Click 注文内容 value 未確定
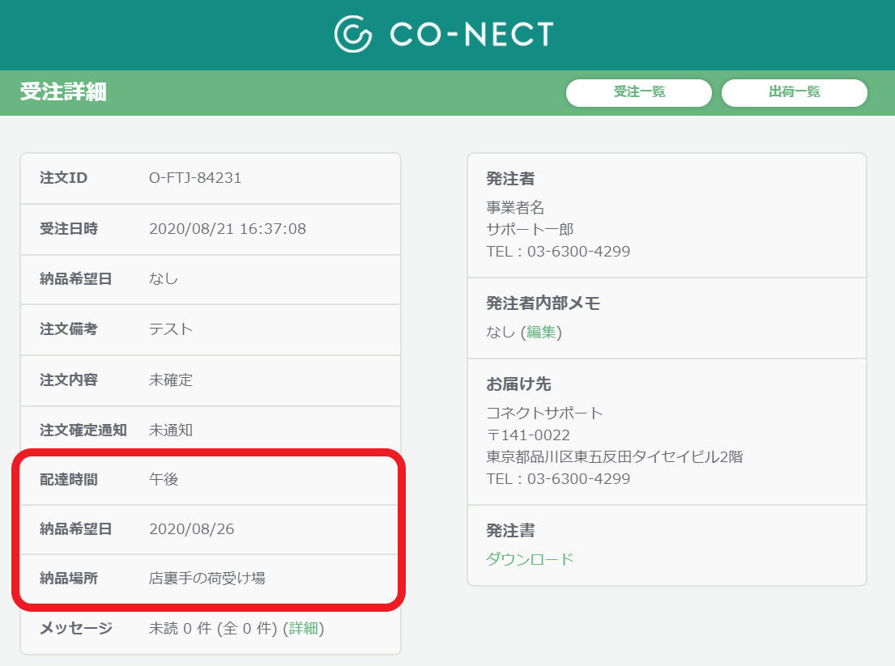The width and height of the screenshot is (895, 666). click(x=171, y=380)
